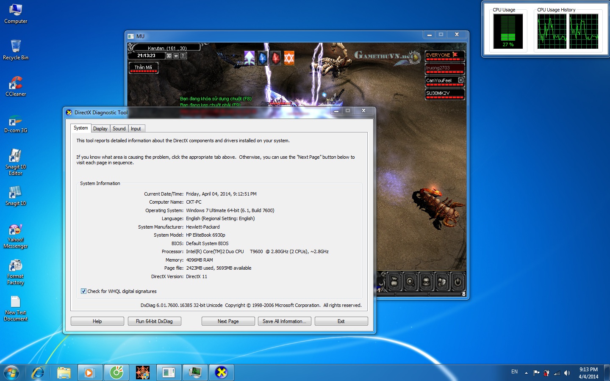
Task: Switch to the DirectX Diagnostic Tool taskbar icon
Action: coord(221,373)
